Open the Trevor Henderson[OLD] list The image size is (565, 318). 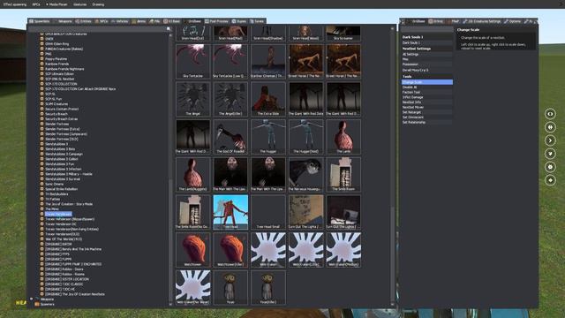[63, 234]
